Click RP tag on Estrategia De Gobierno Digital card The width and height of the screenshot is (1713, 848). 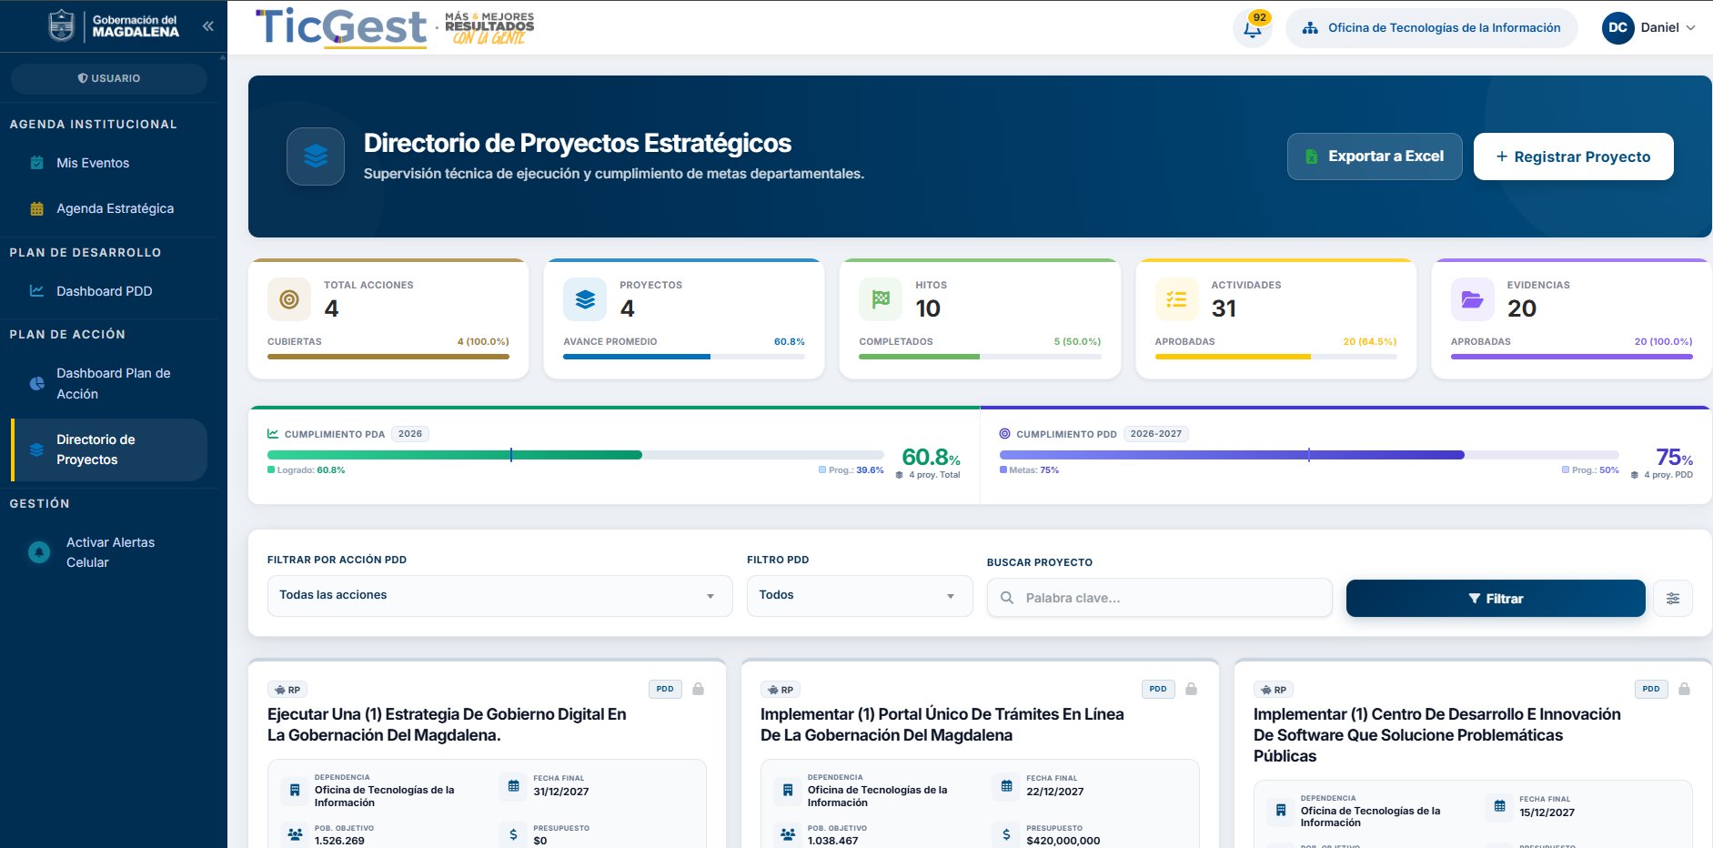[x=287, y=690]
